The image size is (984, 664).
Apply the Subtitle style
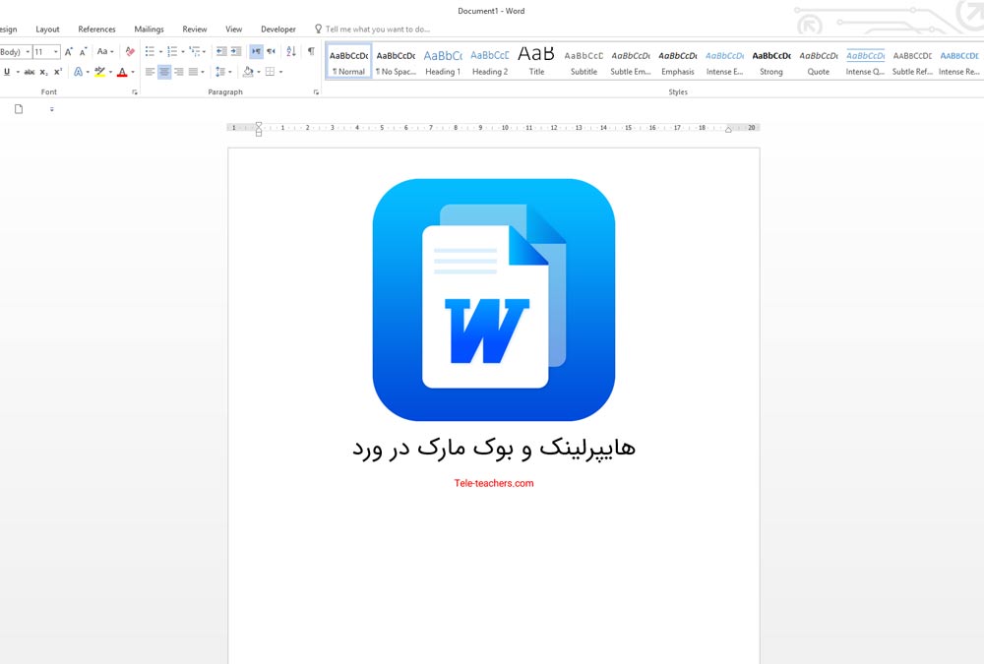tap(584, 61)
